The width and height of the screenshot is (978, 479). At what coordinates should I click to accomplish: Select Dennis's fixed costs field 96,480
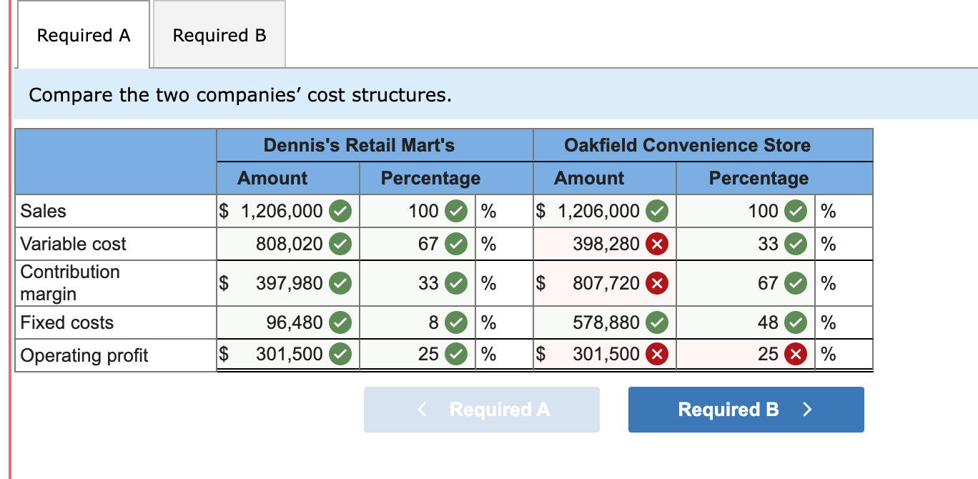click(x=288, y=322)
